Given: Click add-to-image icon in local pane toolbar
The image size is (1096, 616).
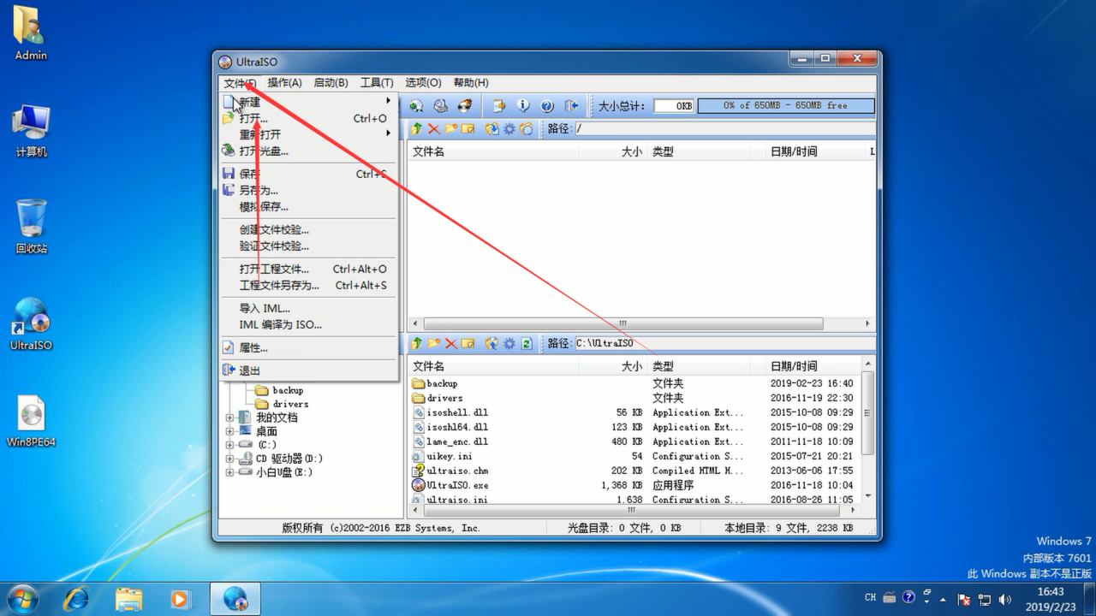Looking at the screenshot, I should (x=492, y=343).
